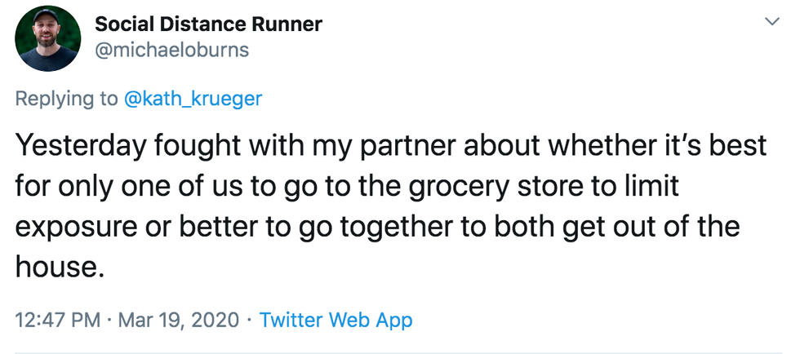Click the profile avatar of Social Distance Runner
The height and width of the screenshot is (354, 800).
(x=47, y=39)
